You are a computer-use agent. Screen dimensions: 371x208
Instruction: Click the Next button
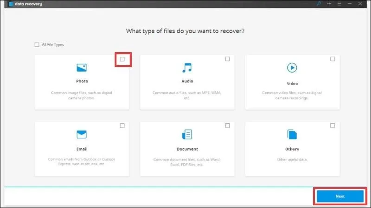tap(340, 196)
